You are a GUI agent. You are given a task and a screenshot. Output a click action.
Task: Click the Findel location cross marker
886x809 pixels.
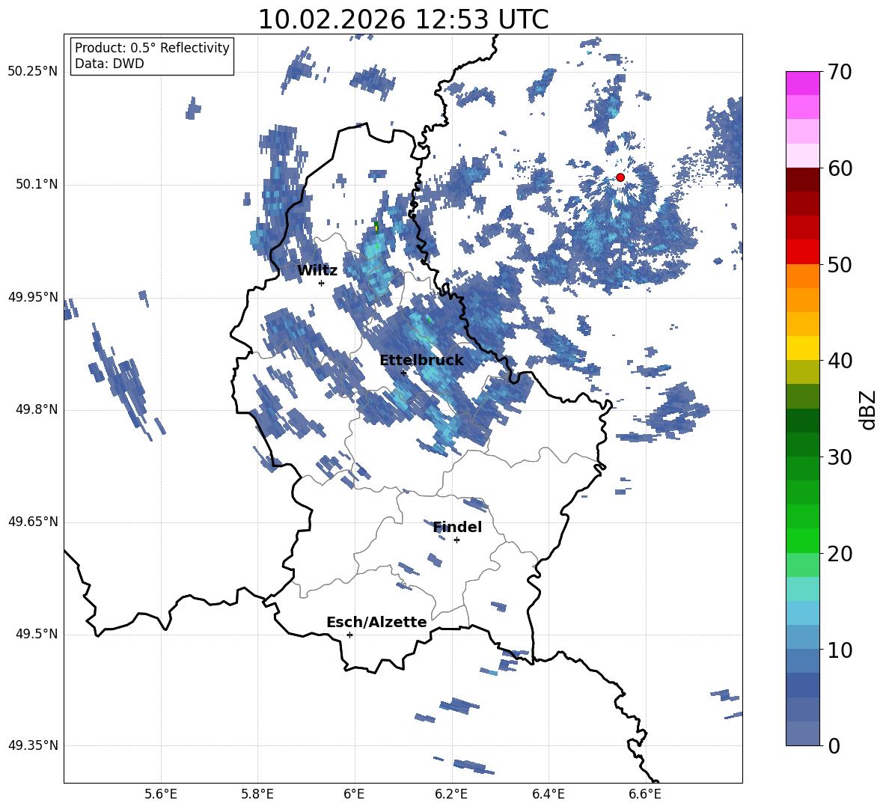click(456, 540)
